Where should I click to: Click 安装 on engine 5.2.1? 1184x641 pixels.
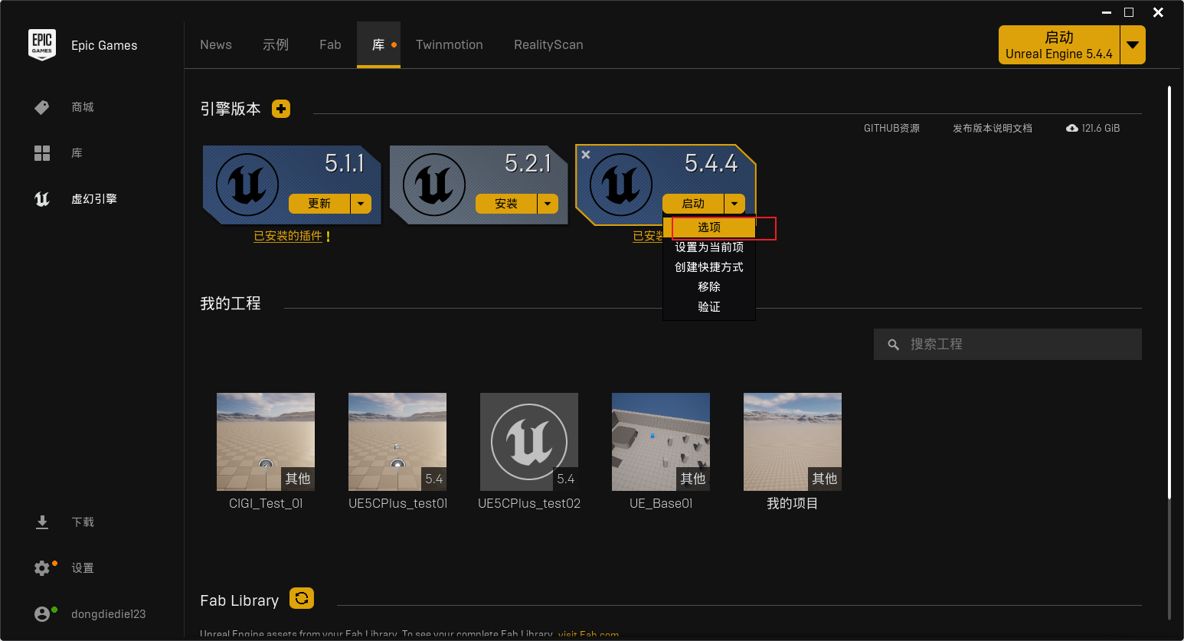coord(506,204)
